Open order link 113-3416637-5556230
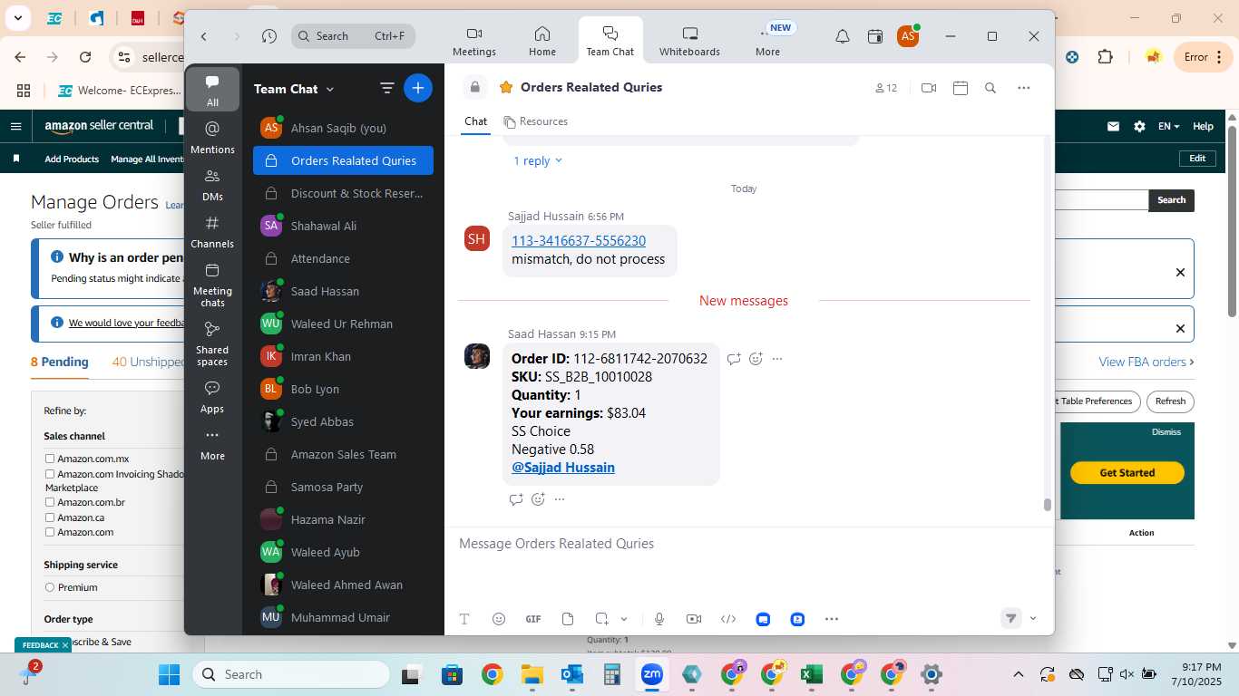Image resolution: width=1239 pixels, height=696 pixels. 579,241
